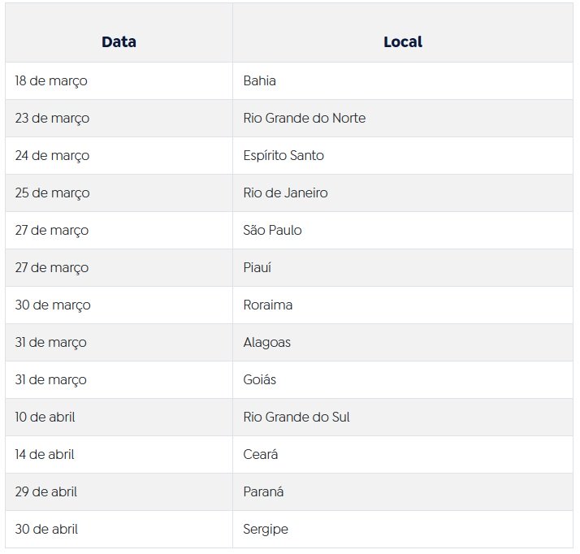The width and height of the screenshot is (580, 554).
Task: Click the Bahia cell
Action: point(260,81)
